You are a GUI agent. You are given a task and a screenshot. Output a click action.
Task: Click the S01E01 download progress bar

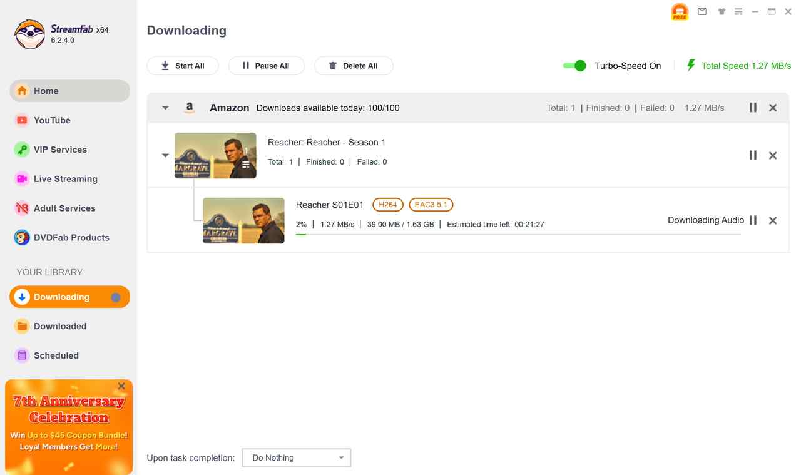pos(518,235)
